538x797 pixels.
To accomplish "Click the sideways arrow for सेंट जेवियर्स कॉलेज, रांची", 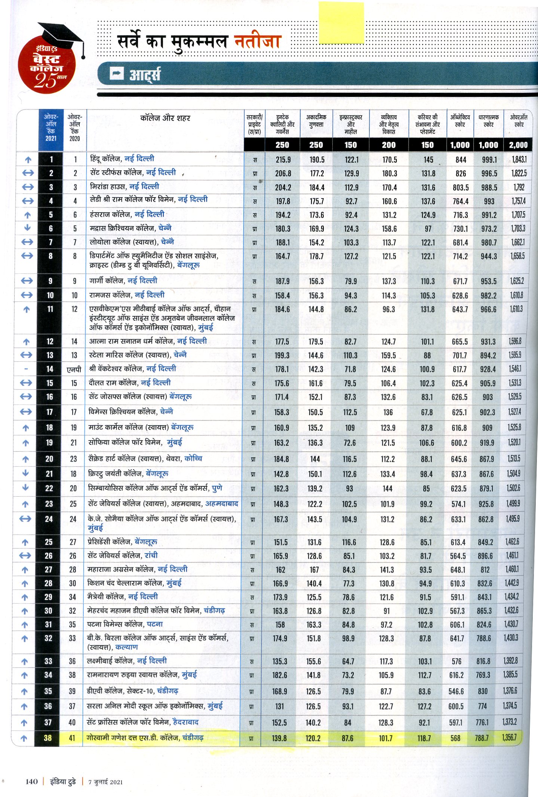I will (x=25, y=555).
